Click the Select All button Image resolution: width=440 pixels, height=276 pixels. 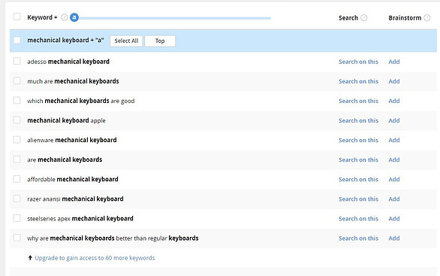[x=126, y=41]
